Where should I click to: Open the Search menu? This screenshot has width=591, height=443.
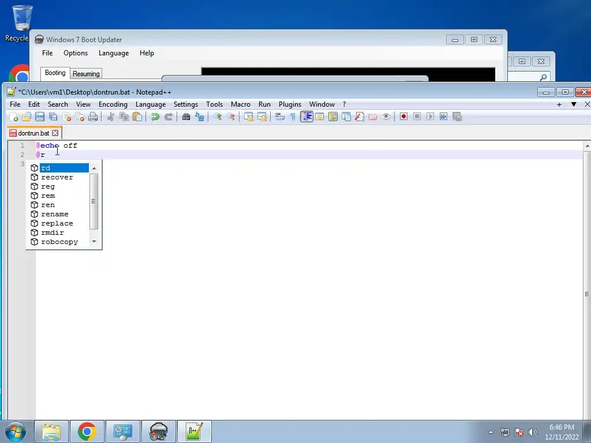58,104
